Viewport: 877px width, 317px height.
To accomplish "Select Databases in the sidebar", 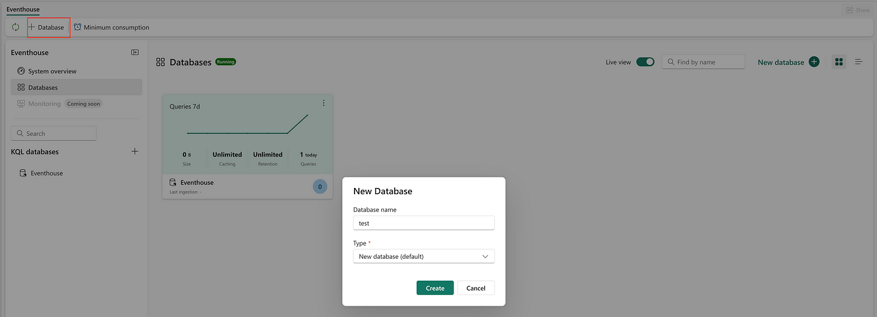I will tap(76, 88).
